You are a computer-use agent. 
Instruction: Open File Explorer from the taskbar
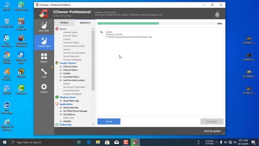98,142
